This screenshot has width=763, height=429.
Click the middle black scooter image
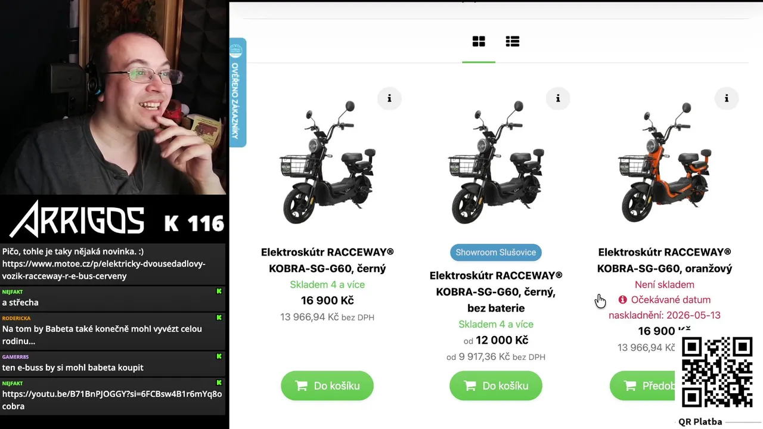[496, 163]
